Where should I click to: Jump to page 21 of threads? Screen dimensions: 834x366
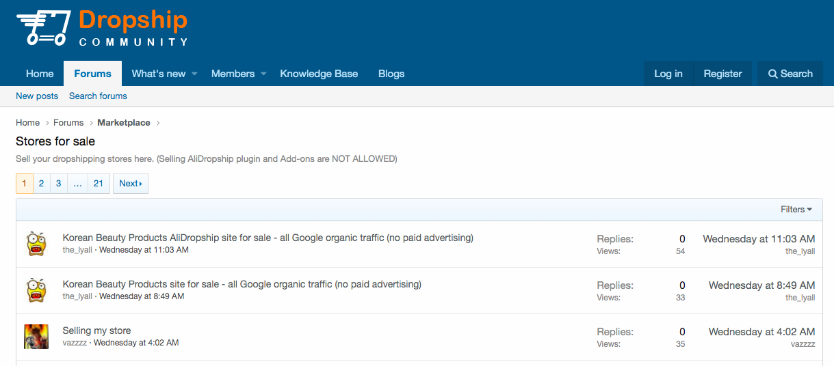pos(99,184)
